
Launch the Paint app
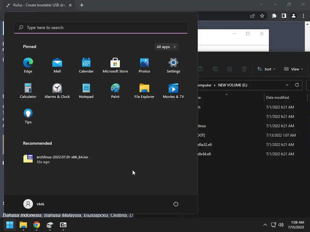(x=115, y=91)
